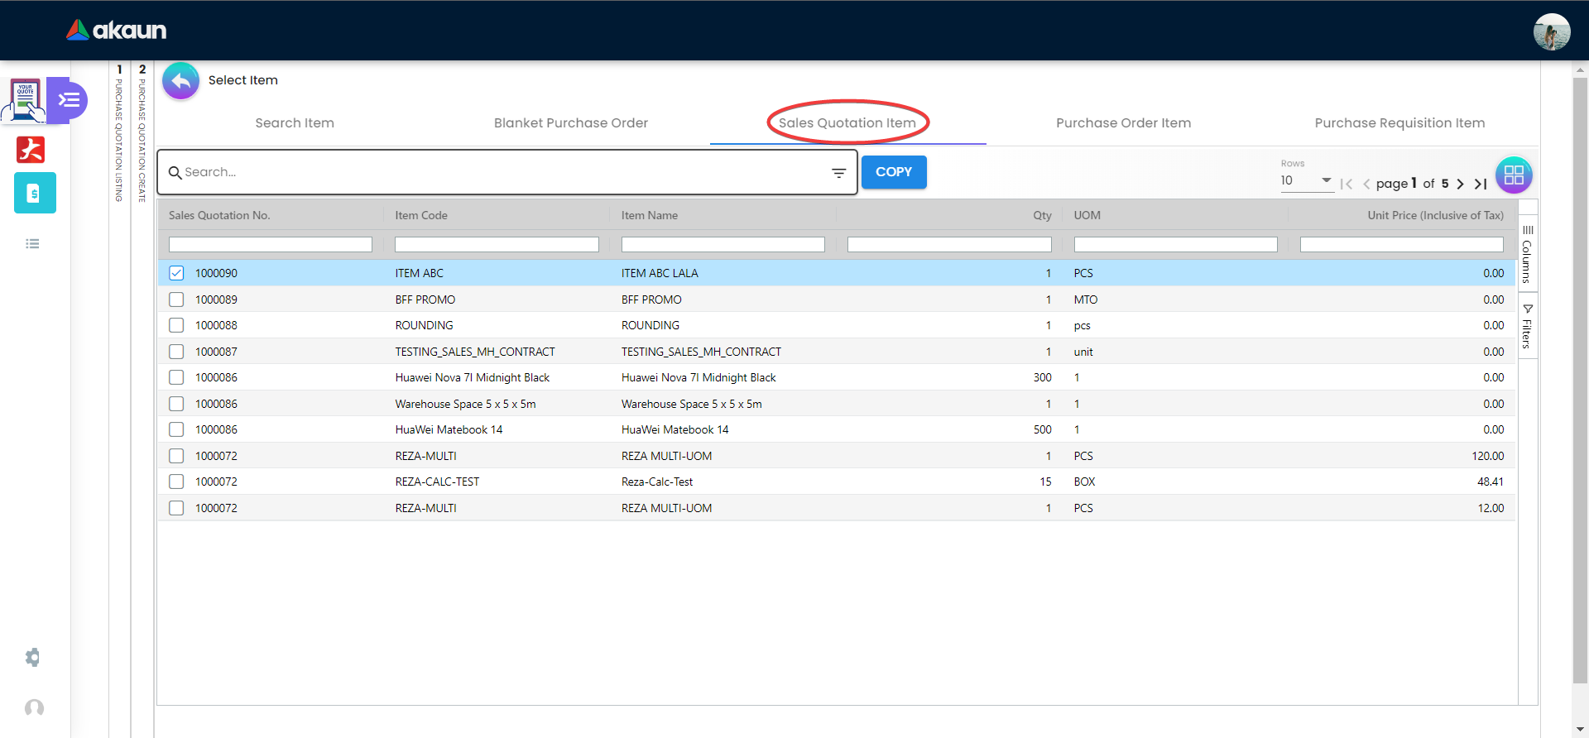Open the red PDF-style app icon

tap(31, 150)
